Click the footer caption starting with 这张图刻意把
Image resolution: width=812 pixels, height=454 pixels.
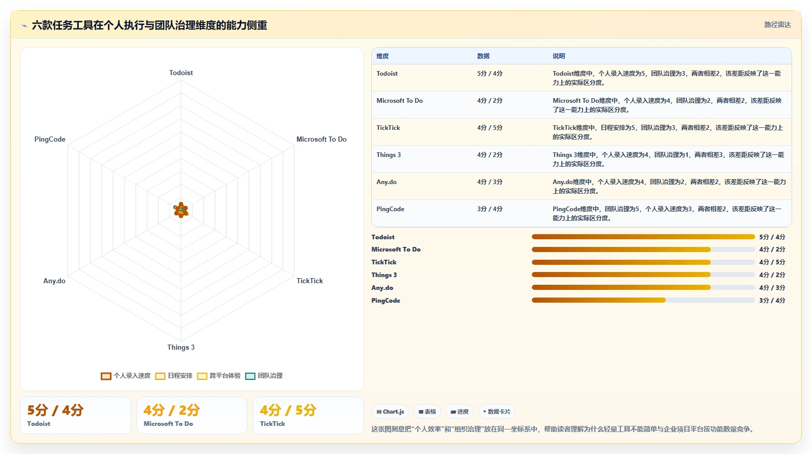563,429
